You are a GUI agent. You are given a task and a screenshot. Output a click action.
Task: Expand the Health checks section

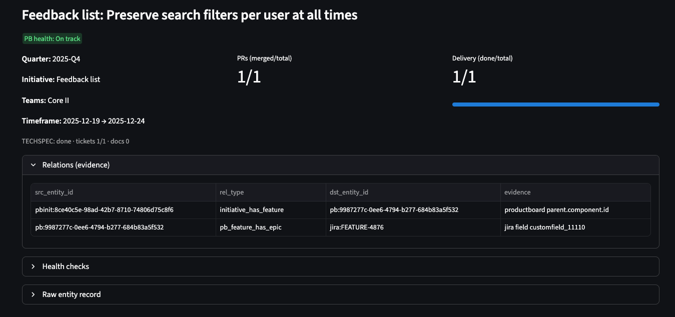(x=66, y=266)
